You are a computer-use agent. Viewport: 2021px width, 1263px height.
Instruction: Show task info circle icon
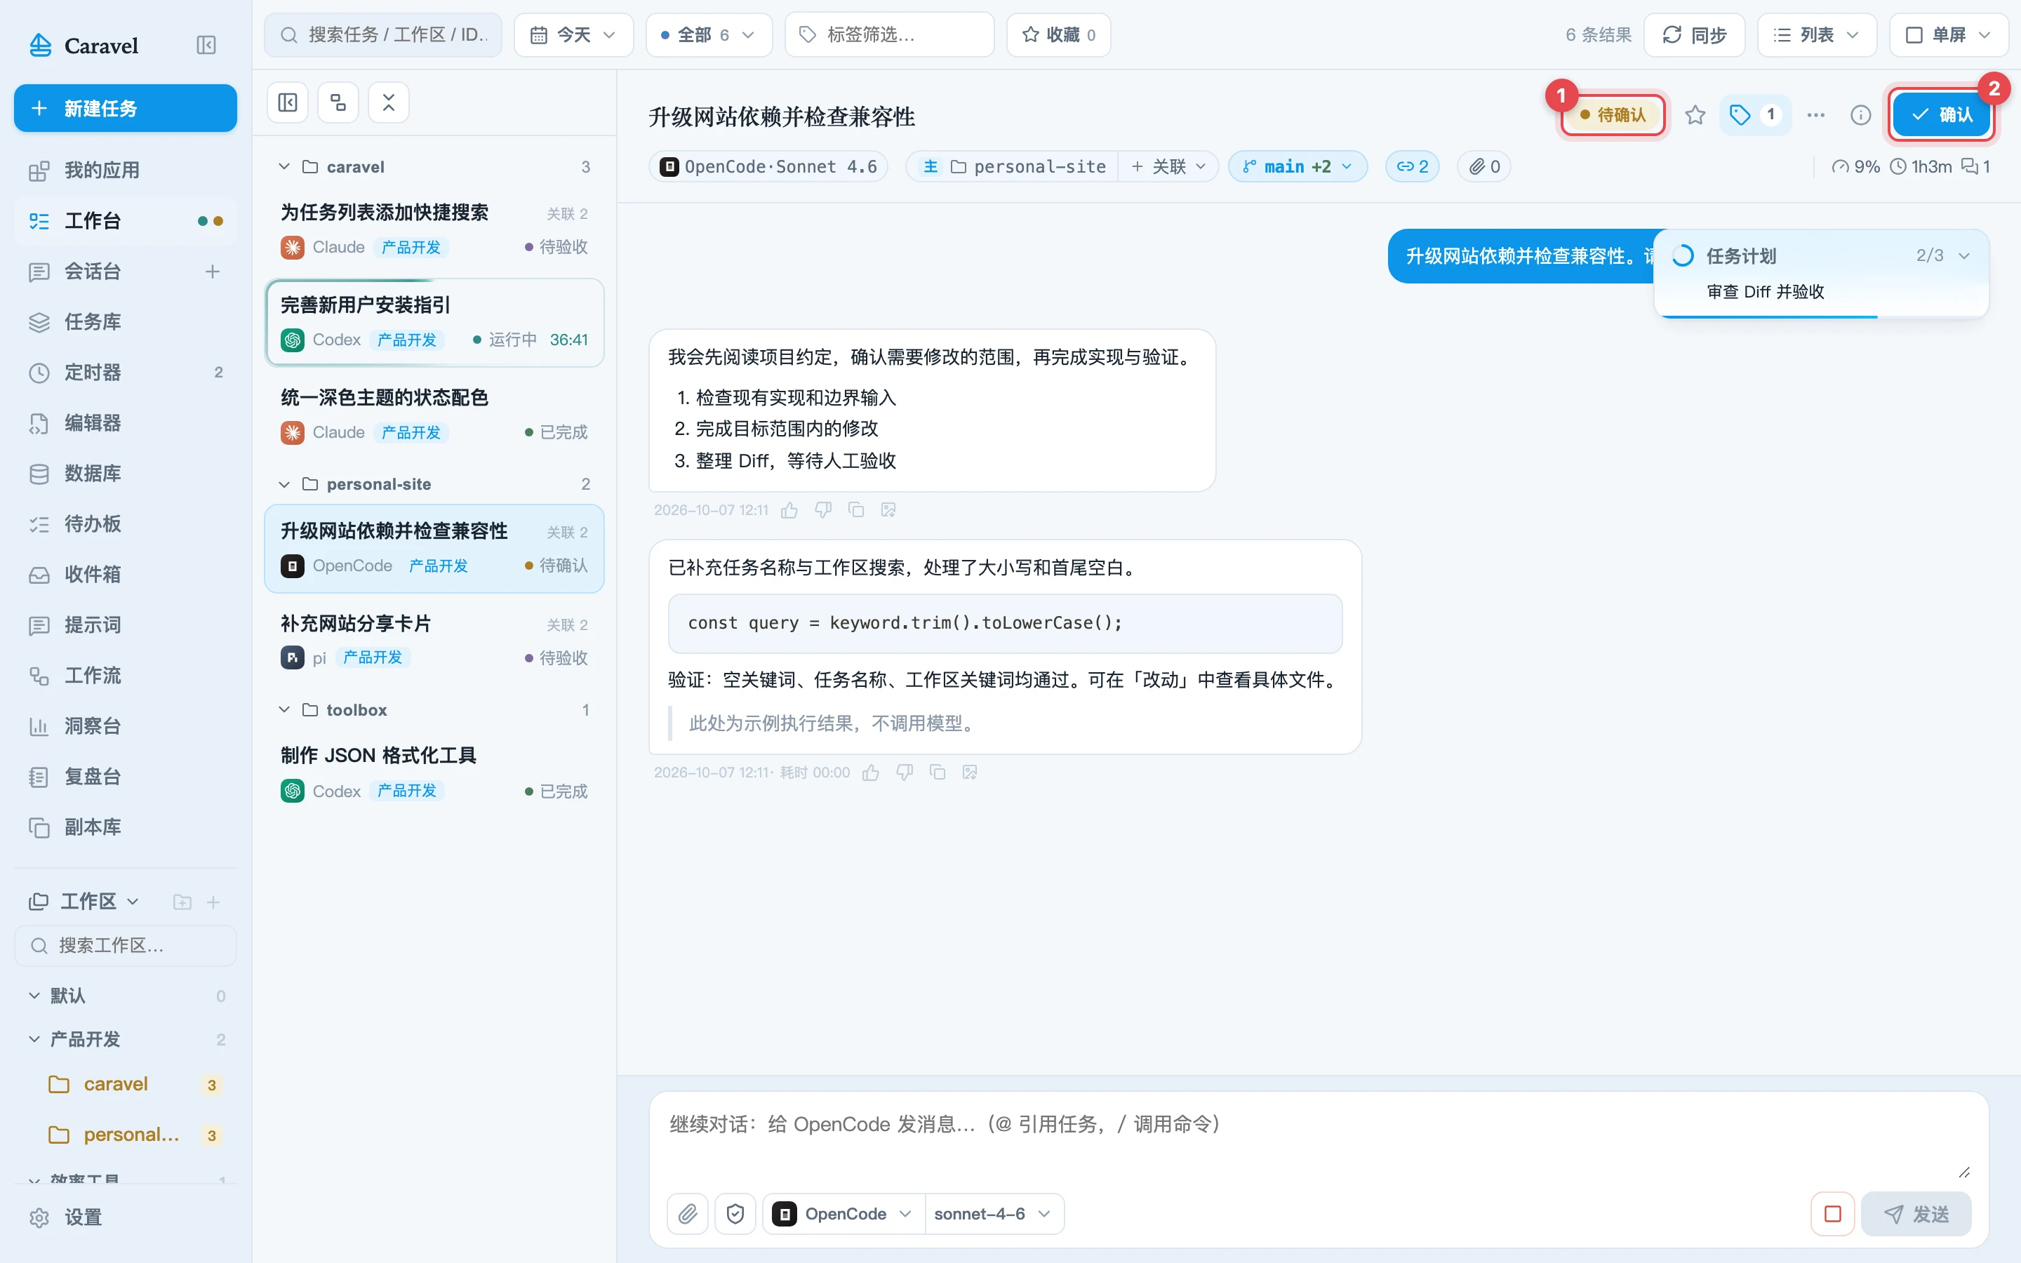tap(1861, 115)
